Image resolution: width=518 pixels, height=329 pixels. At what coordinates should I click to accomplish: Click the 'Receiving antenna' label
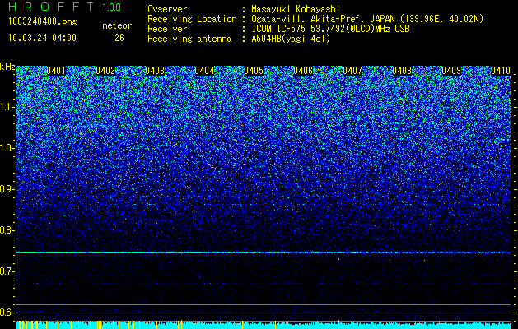click(189, 39)
